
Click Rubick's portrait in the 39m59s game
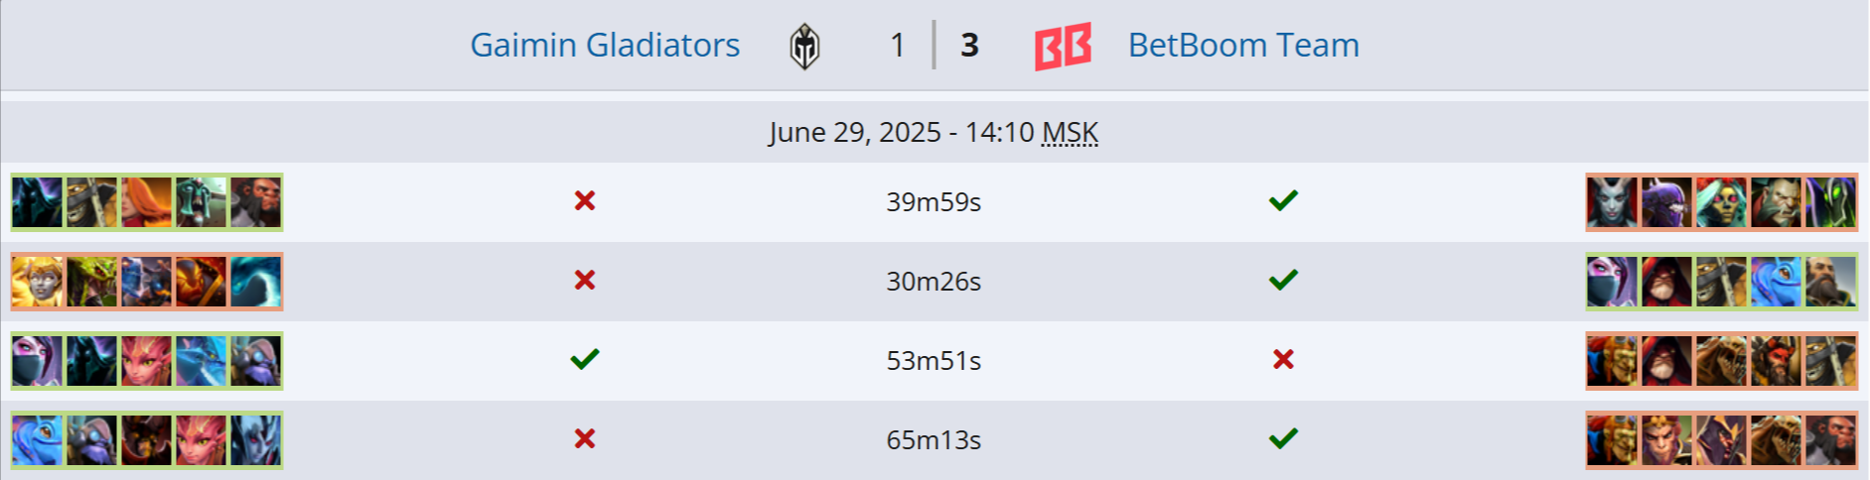(x=1830, y=202)
